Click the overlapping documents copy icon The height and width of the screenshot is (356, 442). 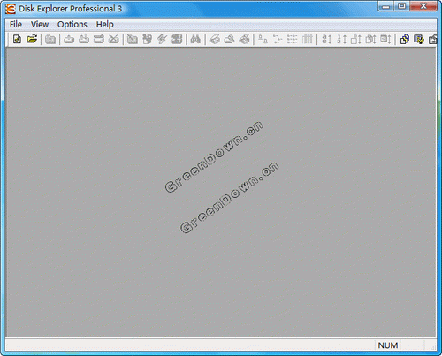click(405, 39)
